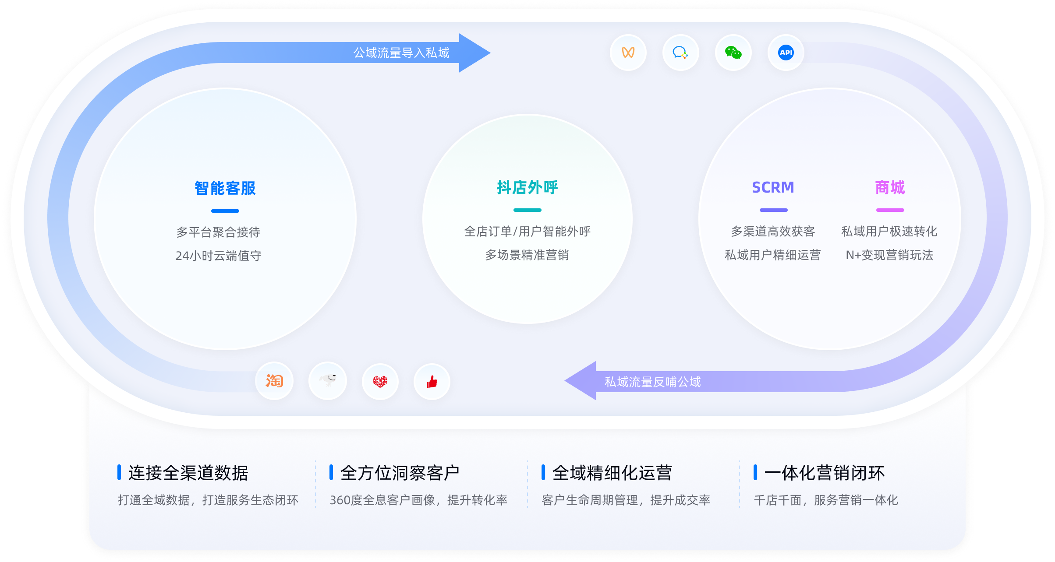Click the orange Taobao icon
This screenshot has height=562, width=1055.
(274, 381)
